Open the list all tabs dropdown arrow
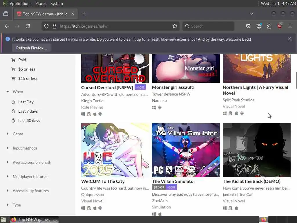Viewport: 297px width, 223px height. 252,14
